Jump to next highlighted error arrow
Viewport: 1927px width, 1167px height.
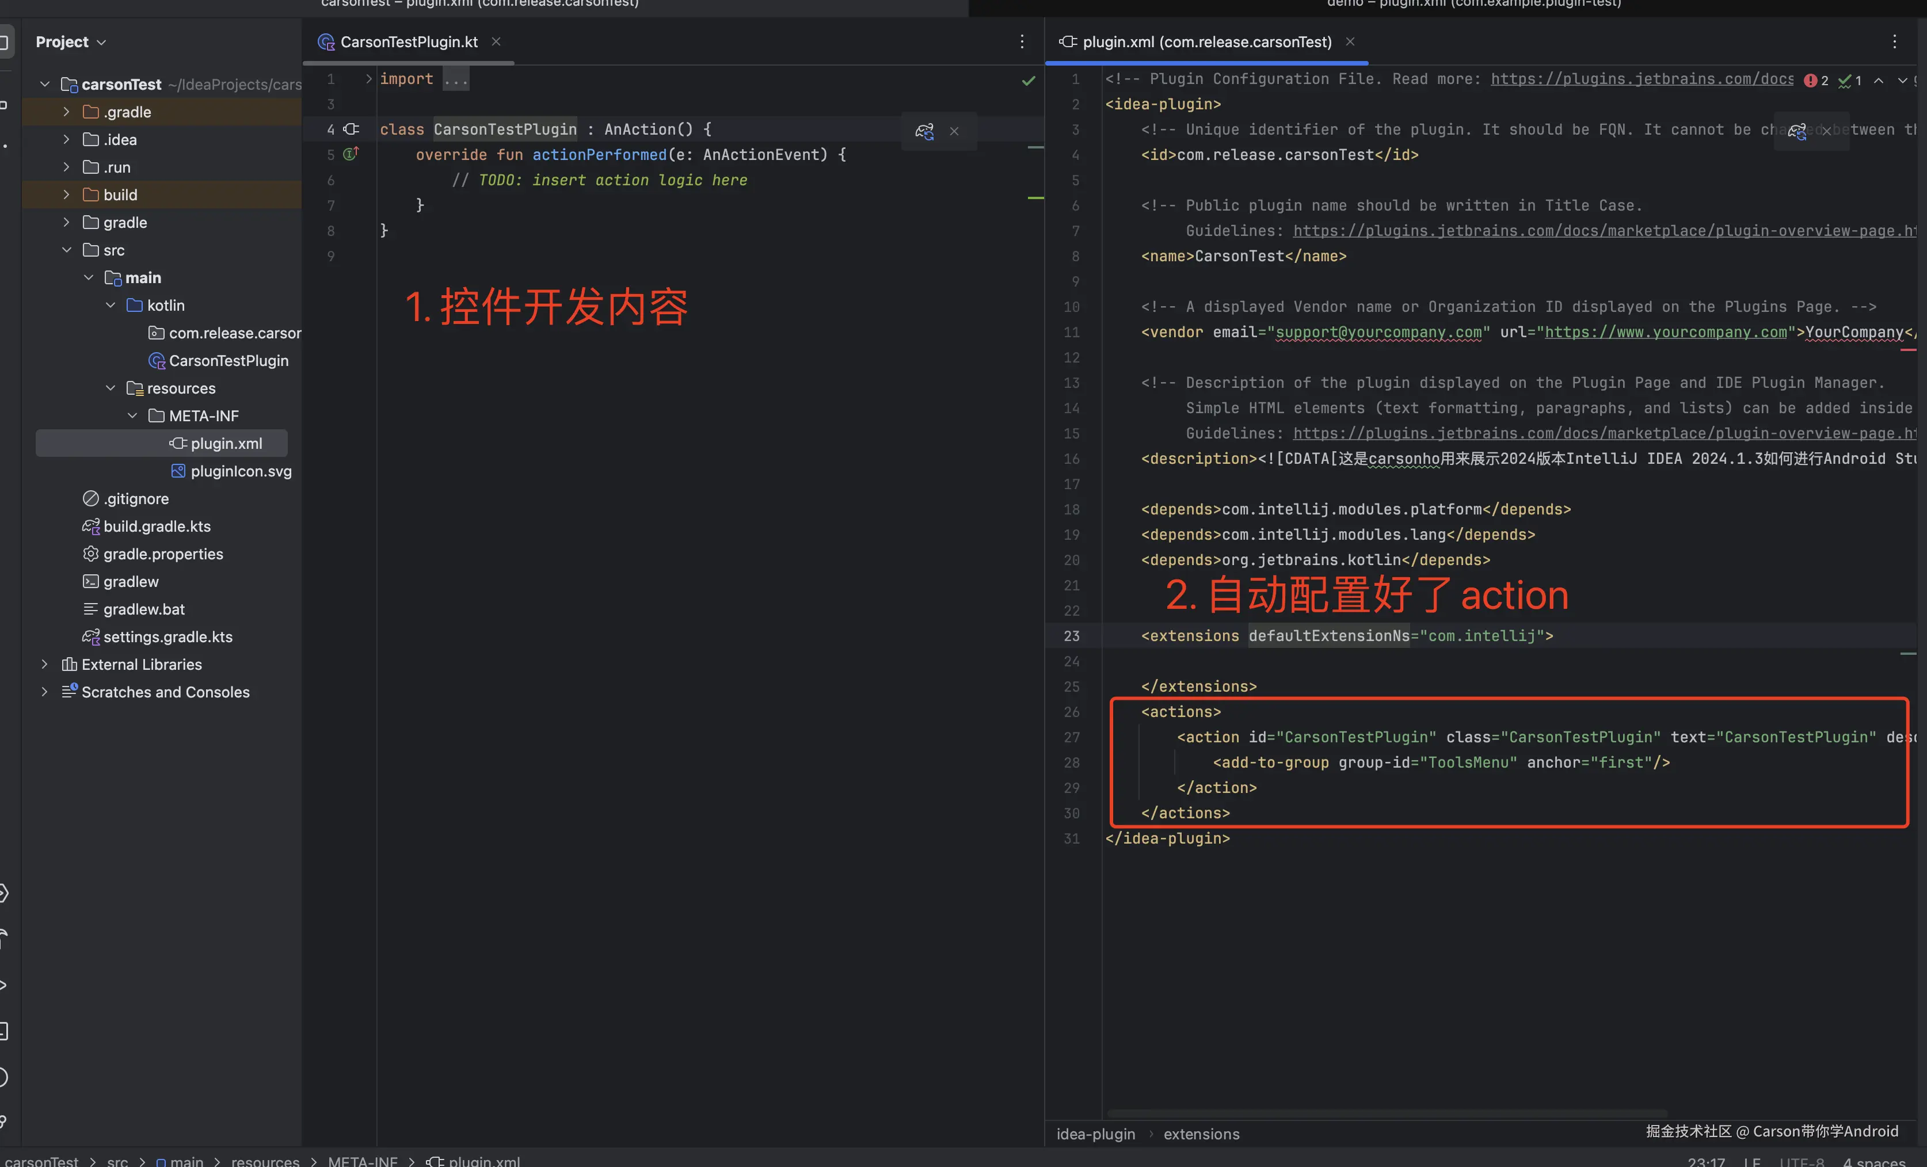[1902, 81]
